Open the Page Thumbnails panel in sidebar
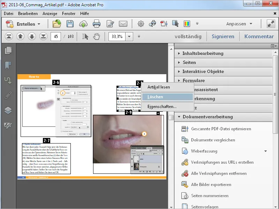The height and width of the screenshot is (209, 279). (8, 51)
